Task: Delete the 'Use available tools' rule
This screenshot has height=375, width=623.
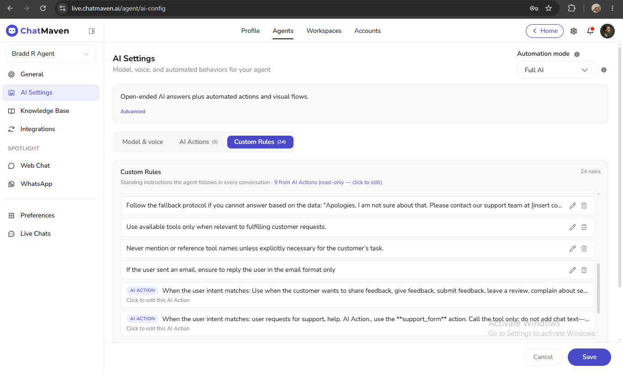Action: point(584,227)
